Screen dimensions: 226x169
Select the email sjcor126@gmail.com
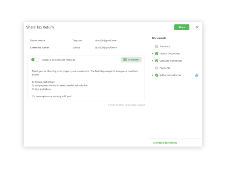pyautogui.click(x=105, y=47)
